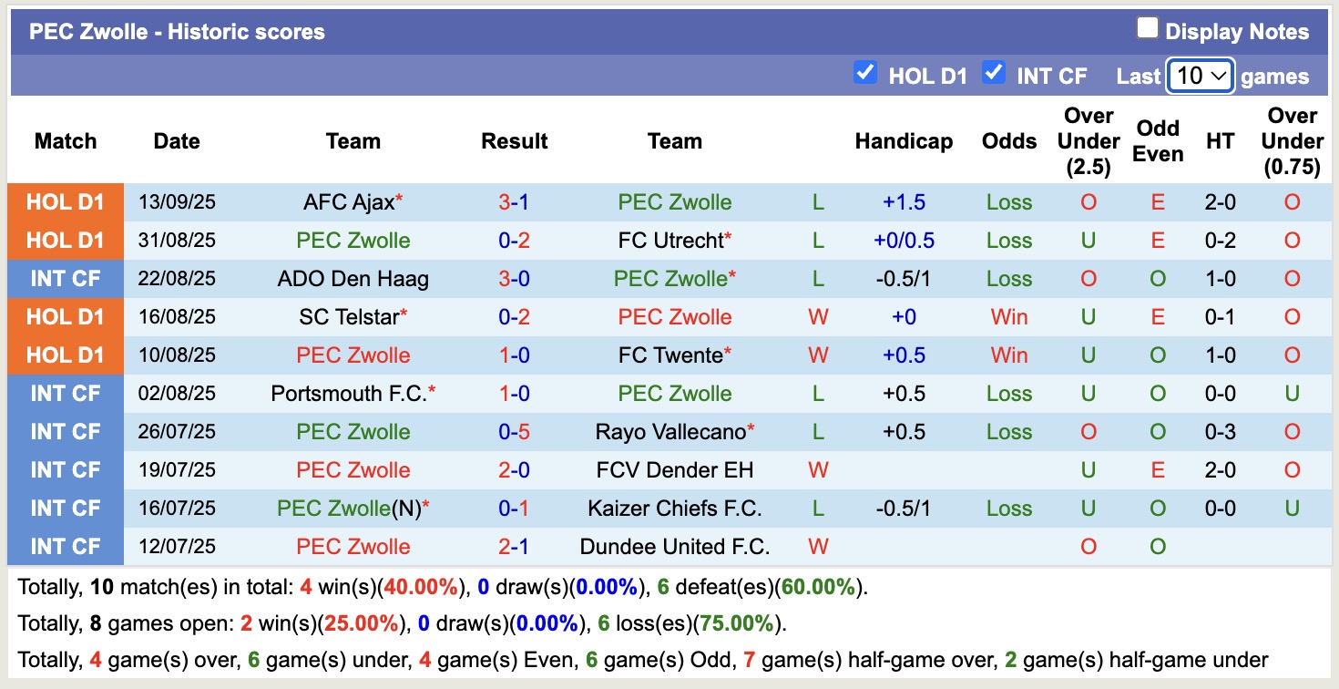1339x689 pixels.
Task: Click PEC Zwolle in the Rayo Vallecano row
Action: click(x=353, y=431)
